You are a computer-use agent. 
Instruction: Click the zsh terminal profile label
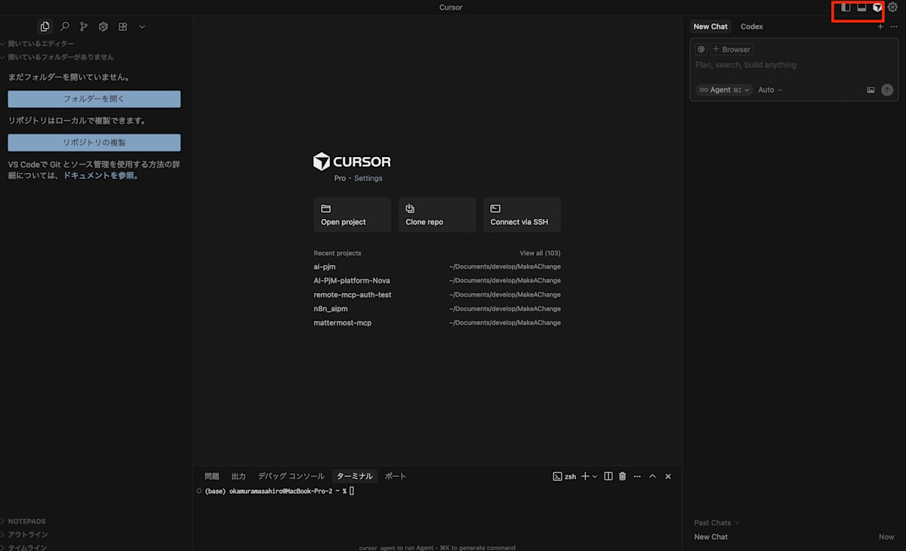(x=565, y=476)
